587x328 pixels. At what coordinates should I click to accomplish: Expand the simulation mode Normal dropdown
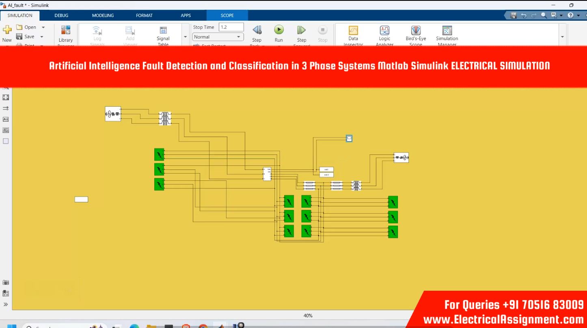218,37
